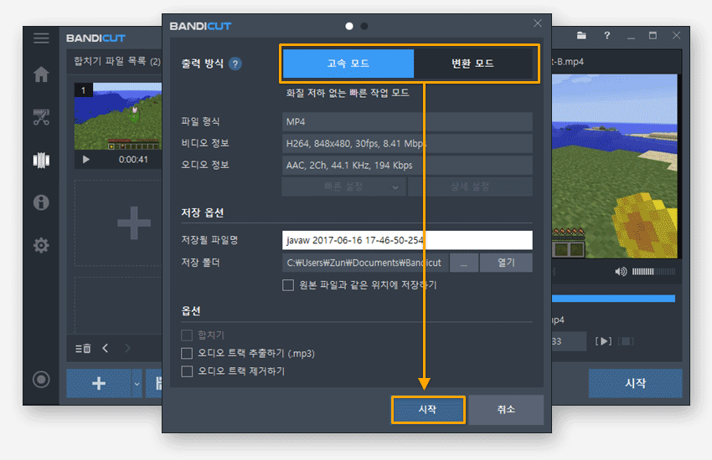Open settings gear in sidebar

41,245
